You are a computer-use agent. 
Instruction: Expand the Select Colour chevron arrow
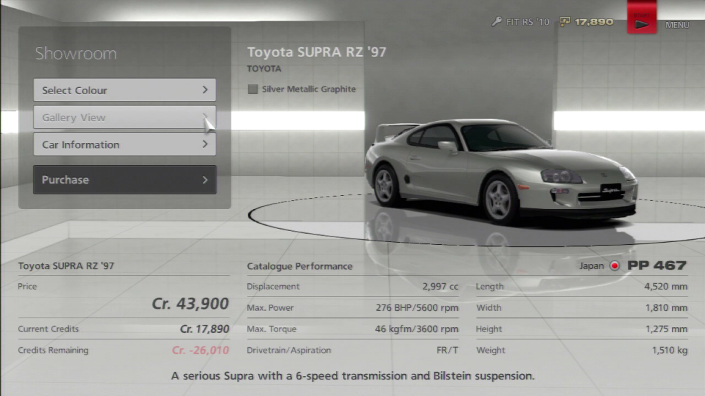[x=205, y=90]
